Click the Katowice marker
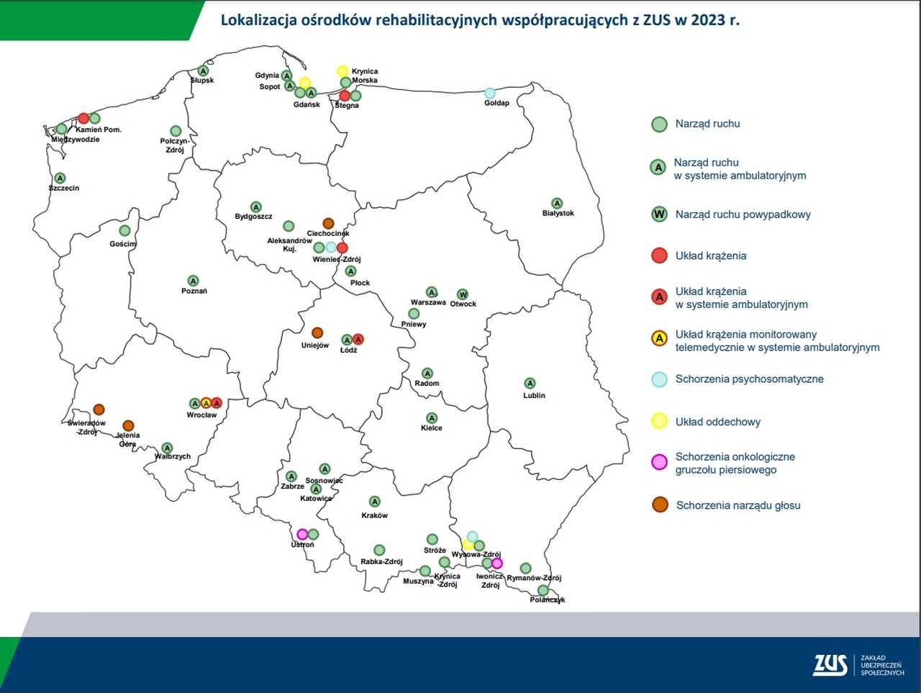 (316, 489)
